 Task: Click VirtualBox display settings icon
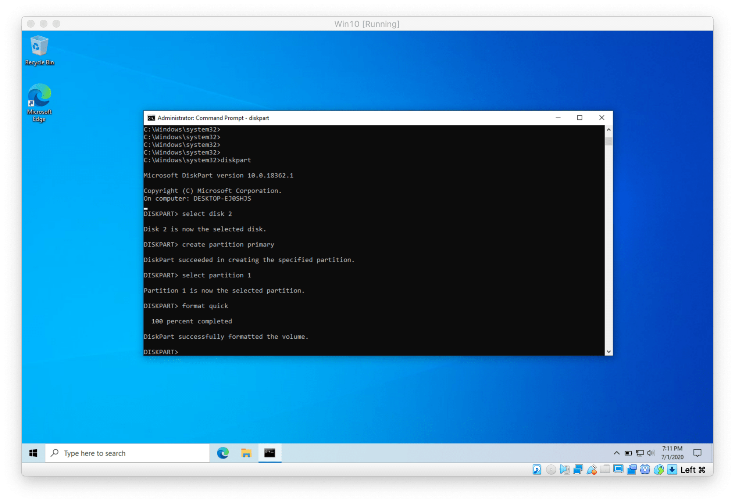[618, 469]
